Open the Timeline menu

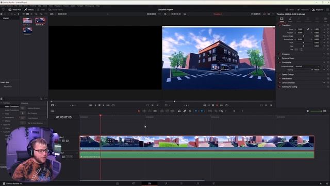tap(33, 6)
